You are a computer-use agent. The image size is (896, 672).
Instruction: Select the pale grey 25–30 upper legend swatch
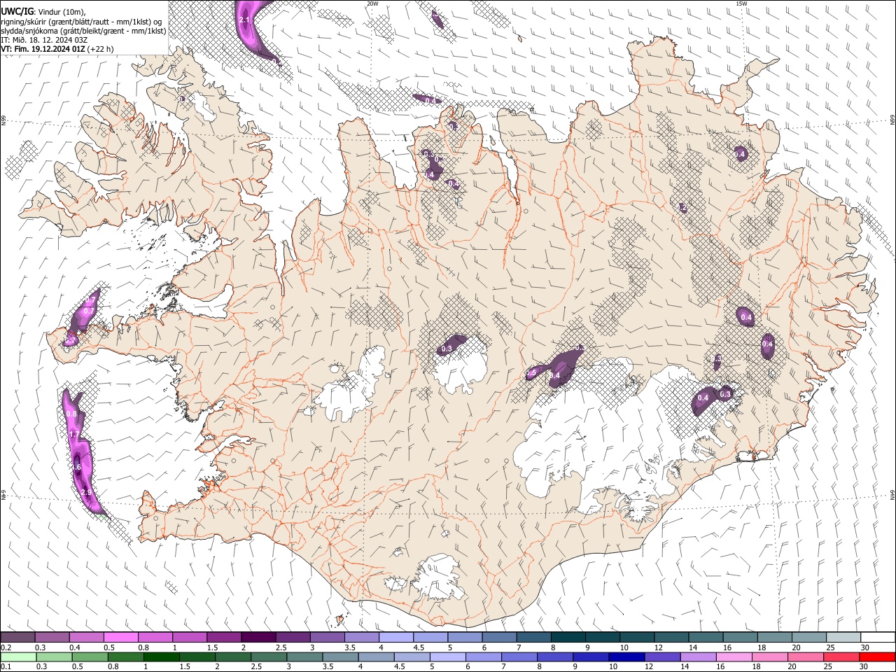pos(843,638)
